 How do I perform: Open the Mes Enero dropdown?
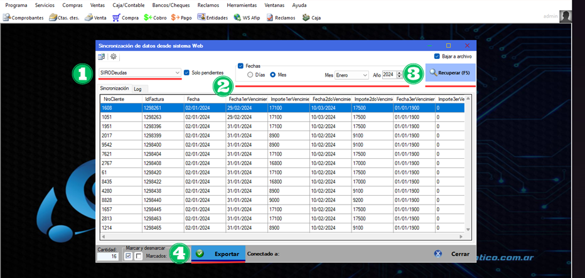point(365,75)
